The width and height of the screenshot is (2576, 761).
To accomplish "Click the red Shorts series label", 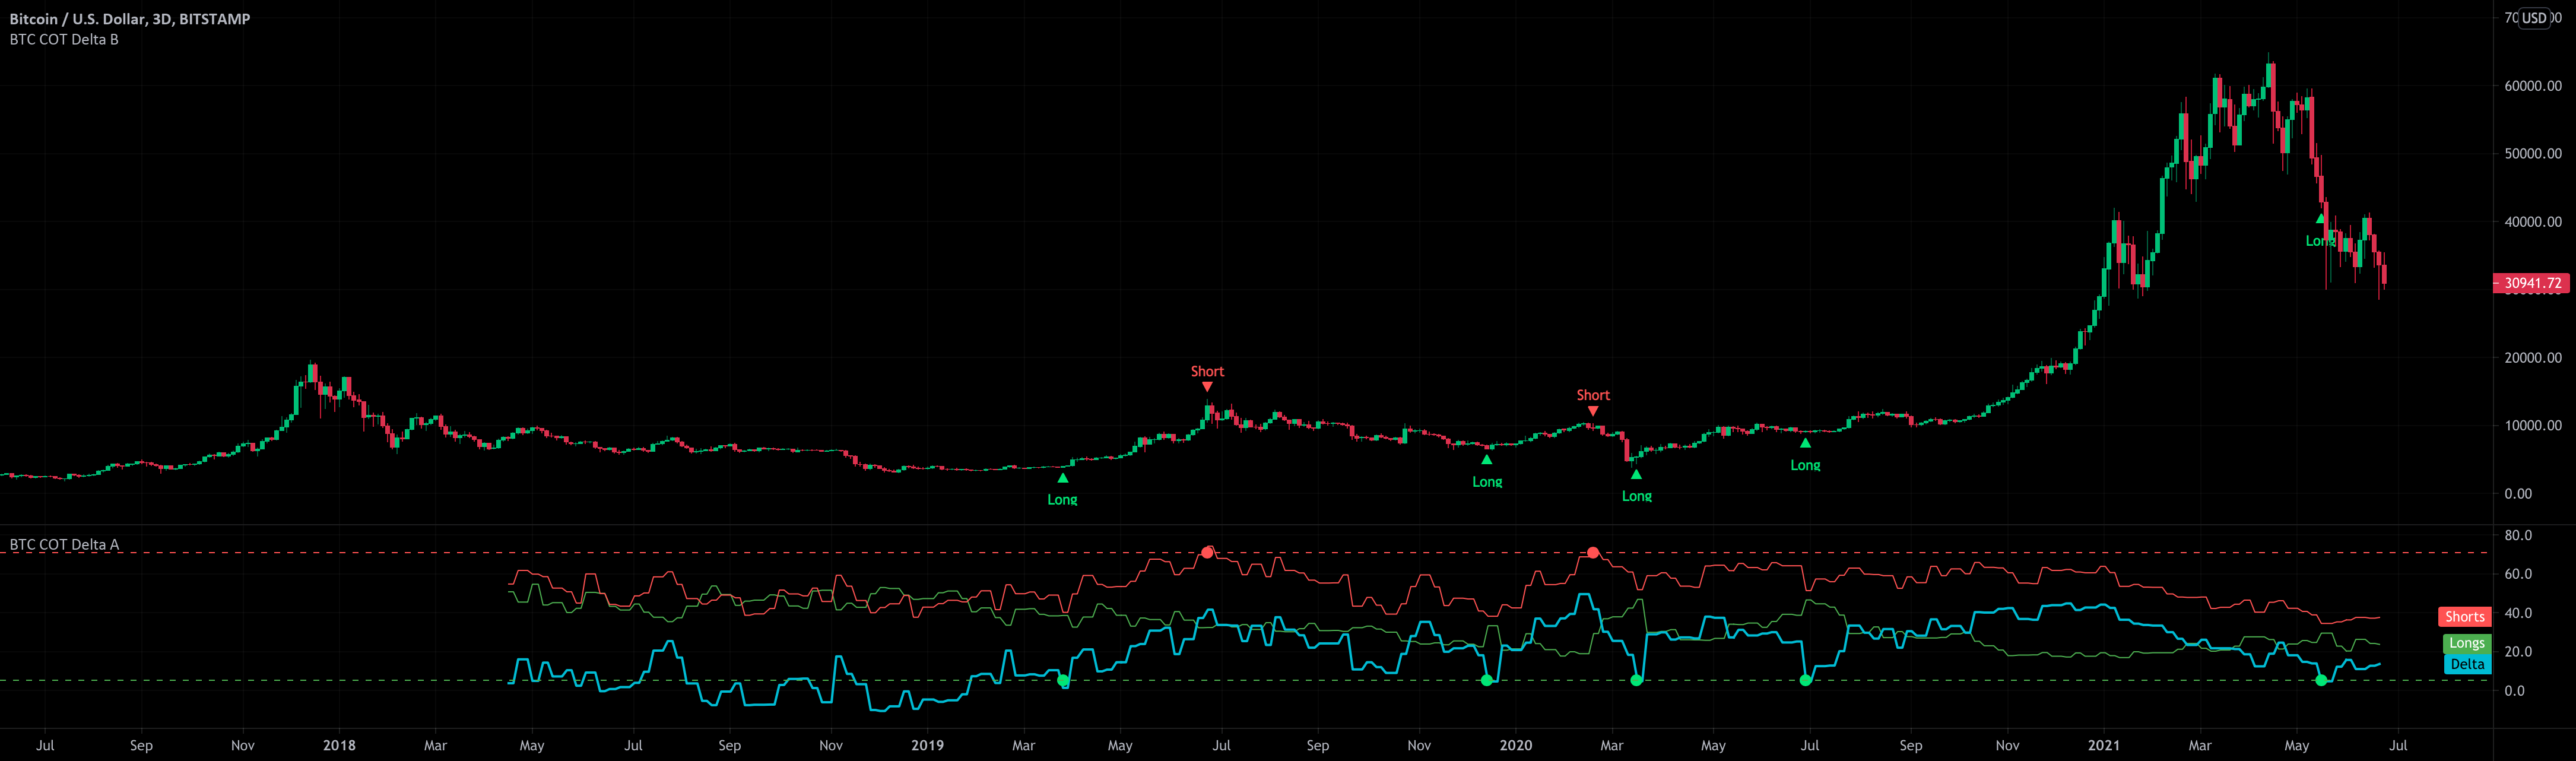I will click(2465, 617).
